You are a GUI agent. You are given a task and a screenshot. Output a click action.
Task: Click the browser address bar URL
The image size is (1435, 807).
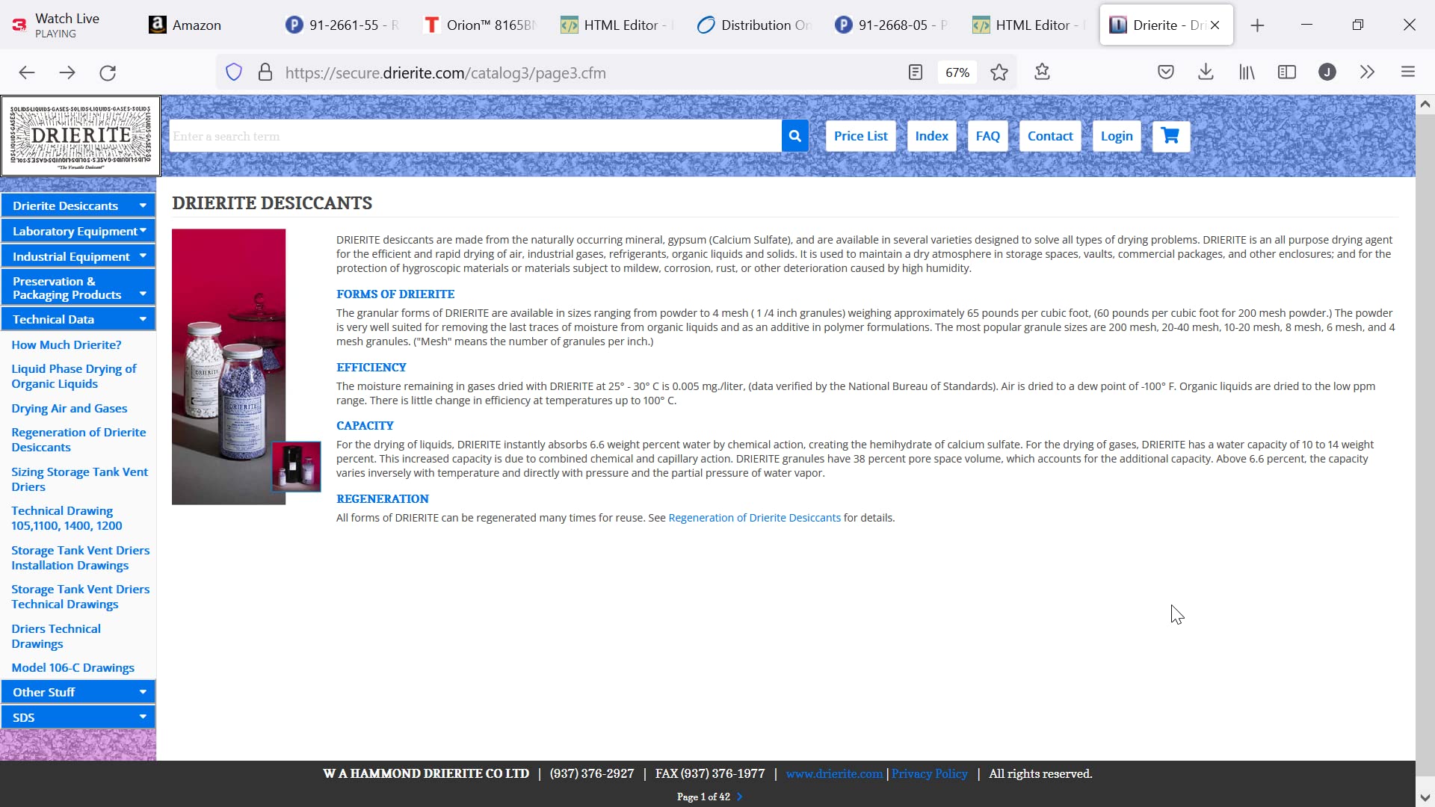(x=445, y=72)
